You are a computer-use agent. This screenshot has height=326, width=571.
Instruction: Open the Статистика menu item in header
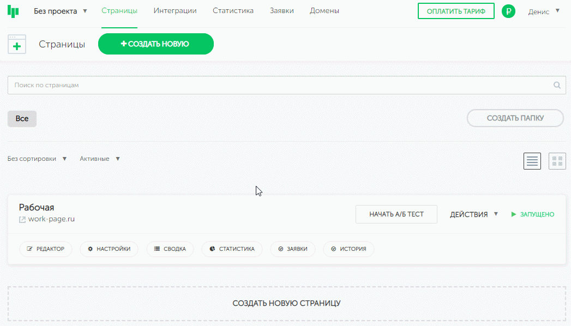tap(233, 11)
